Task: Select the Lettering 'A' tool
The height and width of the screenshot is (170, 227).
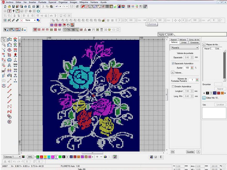Action: click(9, 65)
